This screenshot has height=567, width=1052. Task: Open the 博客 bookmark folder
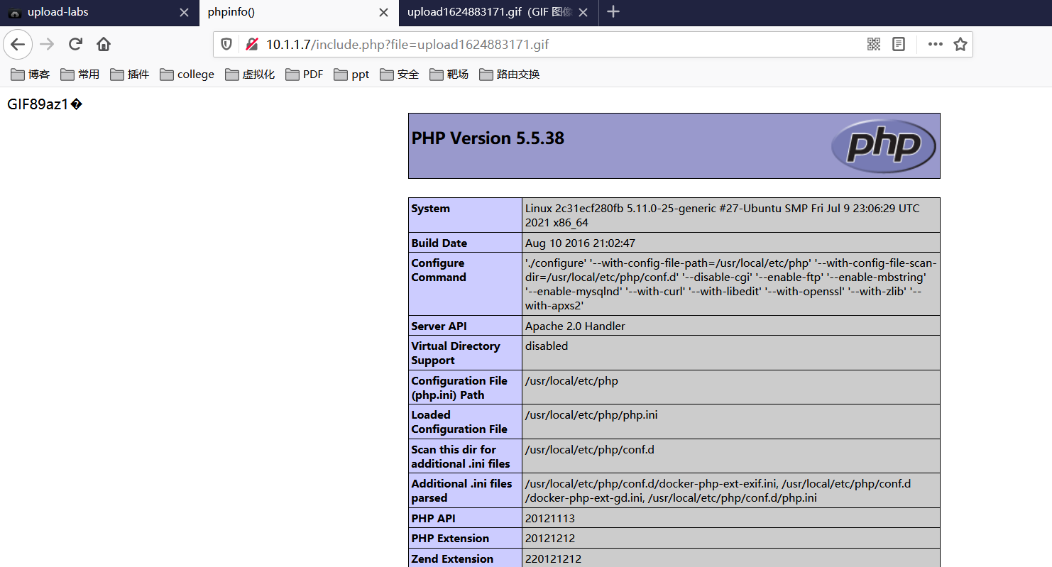[30, 75]
